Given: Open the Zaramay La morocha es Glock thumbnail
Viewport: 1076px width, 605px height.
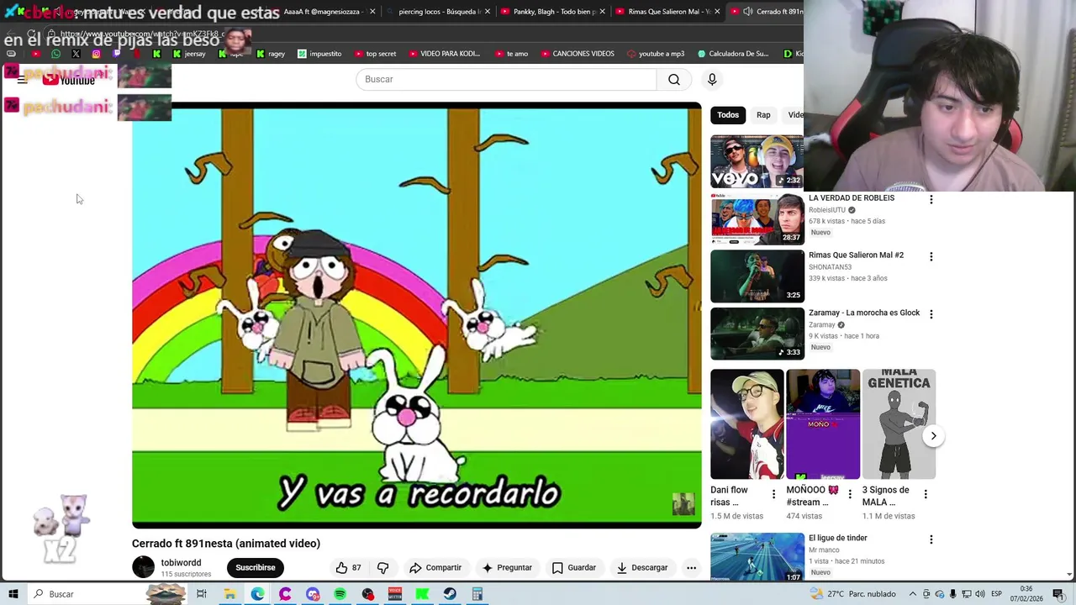Looking at the screenshot, I should coord(757,334).
